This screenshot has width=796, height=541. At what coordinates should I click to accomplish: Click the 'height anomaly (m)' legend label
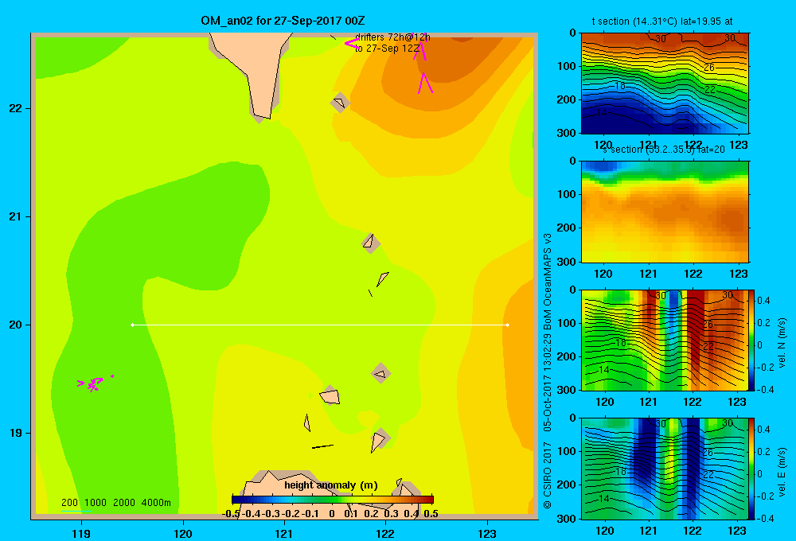click(x=331, y=485)
